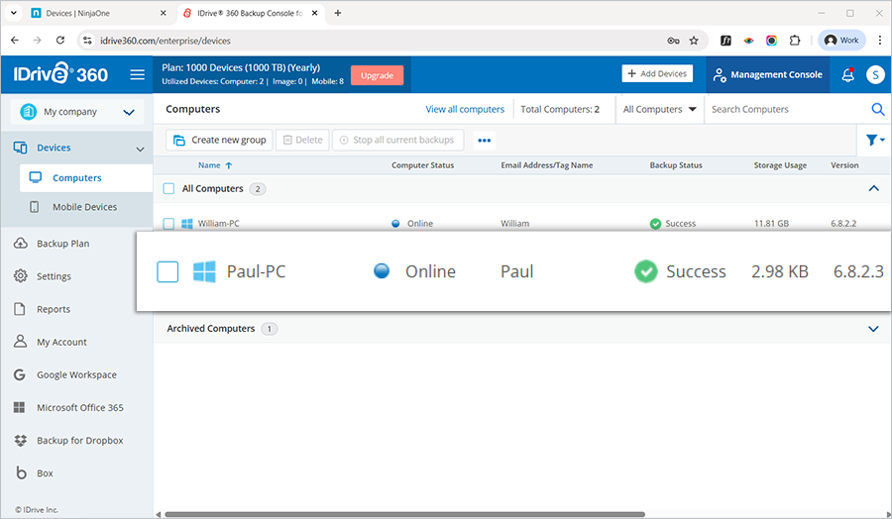The width and height of the screenshot is (892, 519).
Task: Open Backup for Dropbox
Action: [x=79, y=441]
